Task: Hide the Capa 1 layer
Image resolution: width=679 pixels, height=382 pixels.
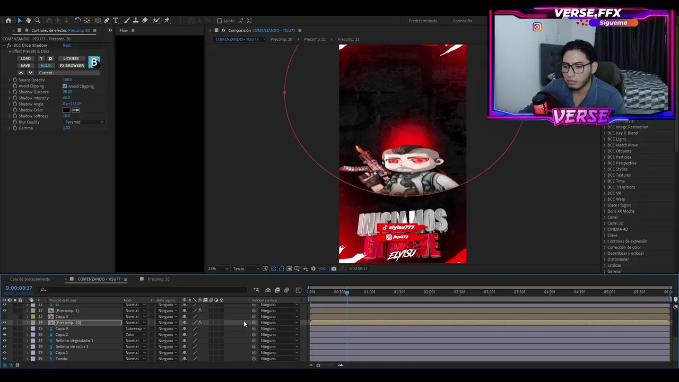Action: [4, 353]
